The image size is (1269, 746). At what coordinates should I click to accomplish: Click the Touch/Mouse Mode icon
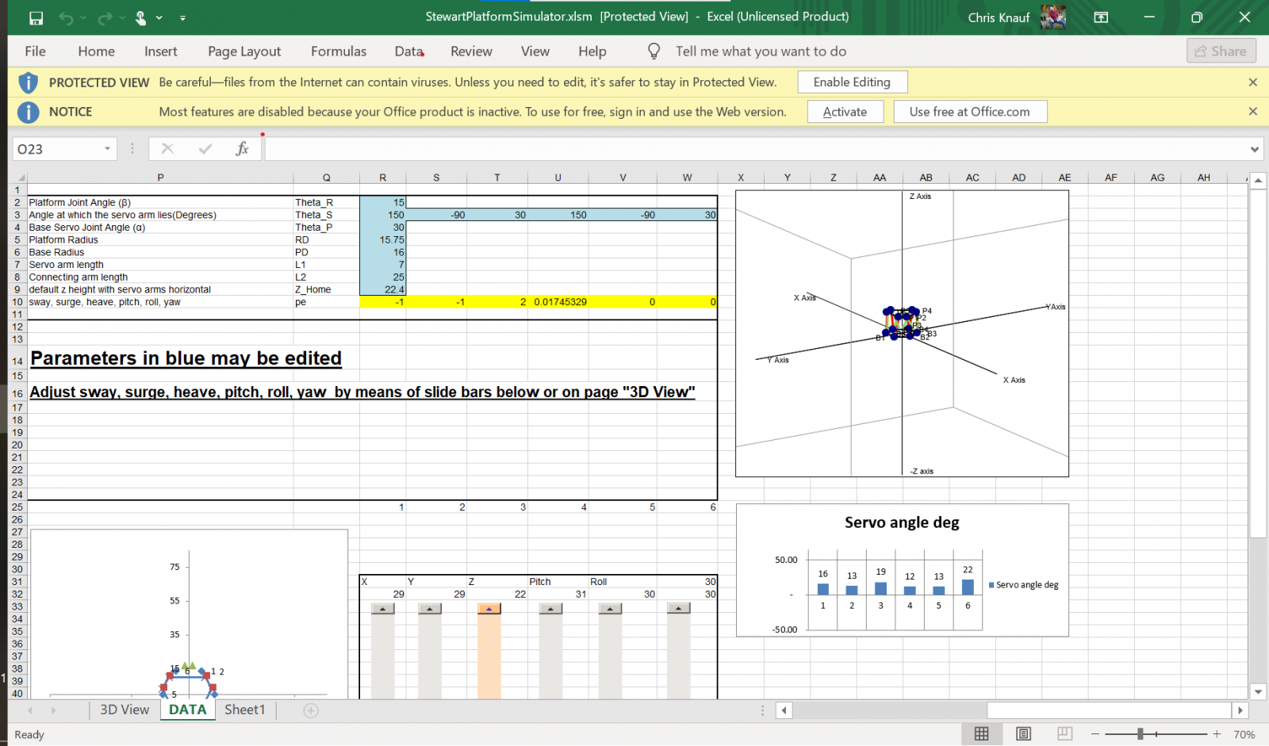point(140,17)
